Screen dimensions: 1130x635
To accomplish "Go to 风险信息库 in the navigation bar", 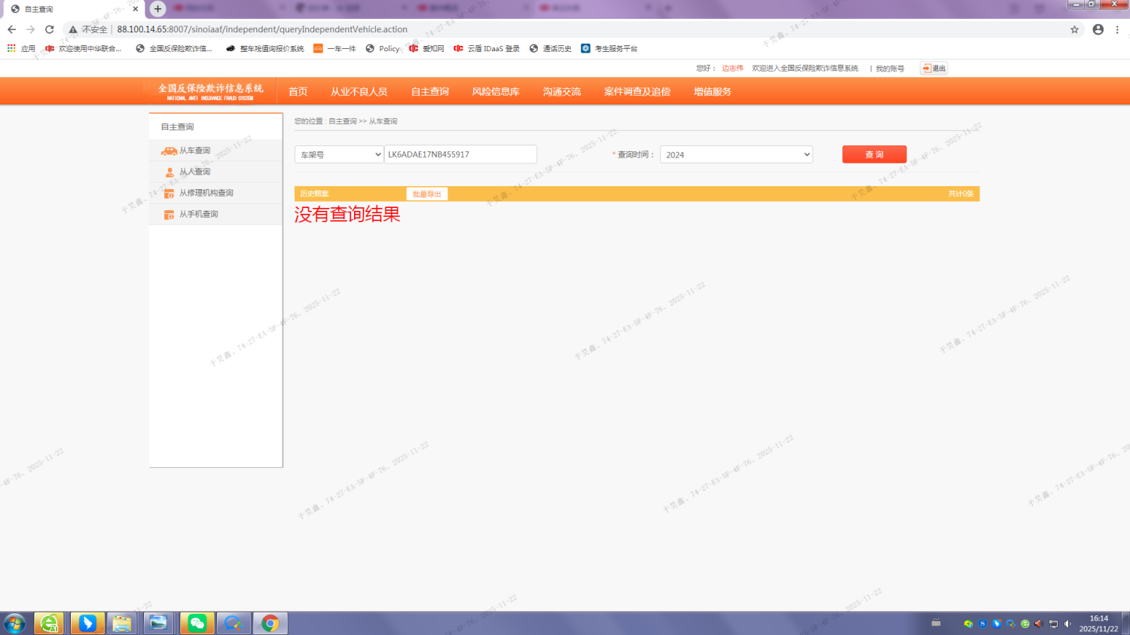I will tap(496, 92).
